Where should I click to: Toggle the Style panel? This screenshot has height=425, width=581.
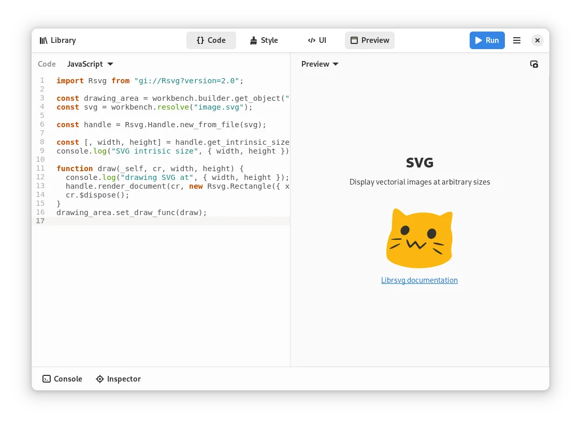264,40
